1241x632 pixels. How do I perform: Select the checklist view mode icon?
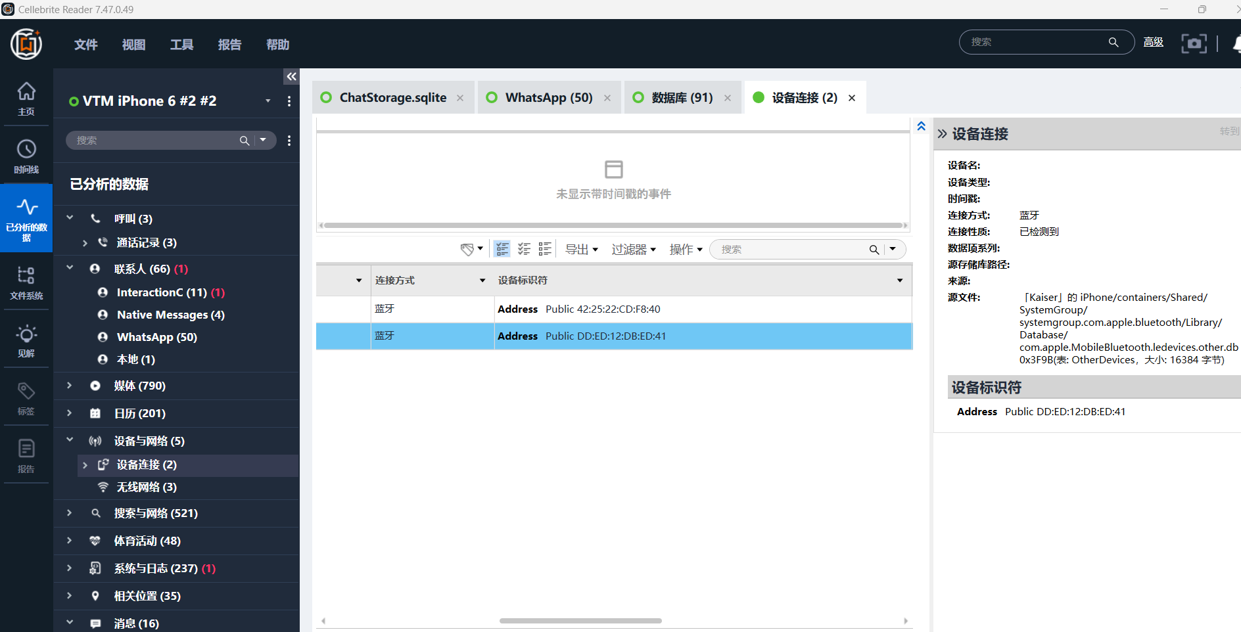click(x=524, y=249)
